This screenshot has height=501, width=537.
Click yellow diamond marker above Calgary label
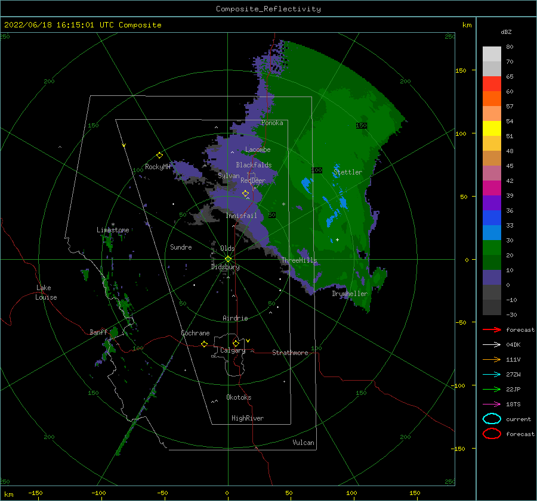[x=236, y=343]
